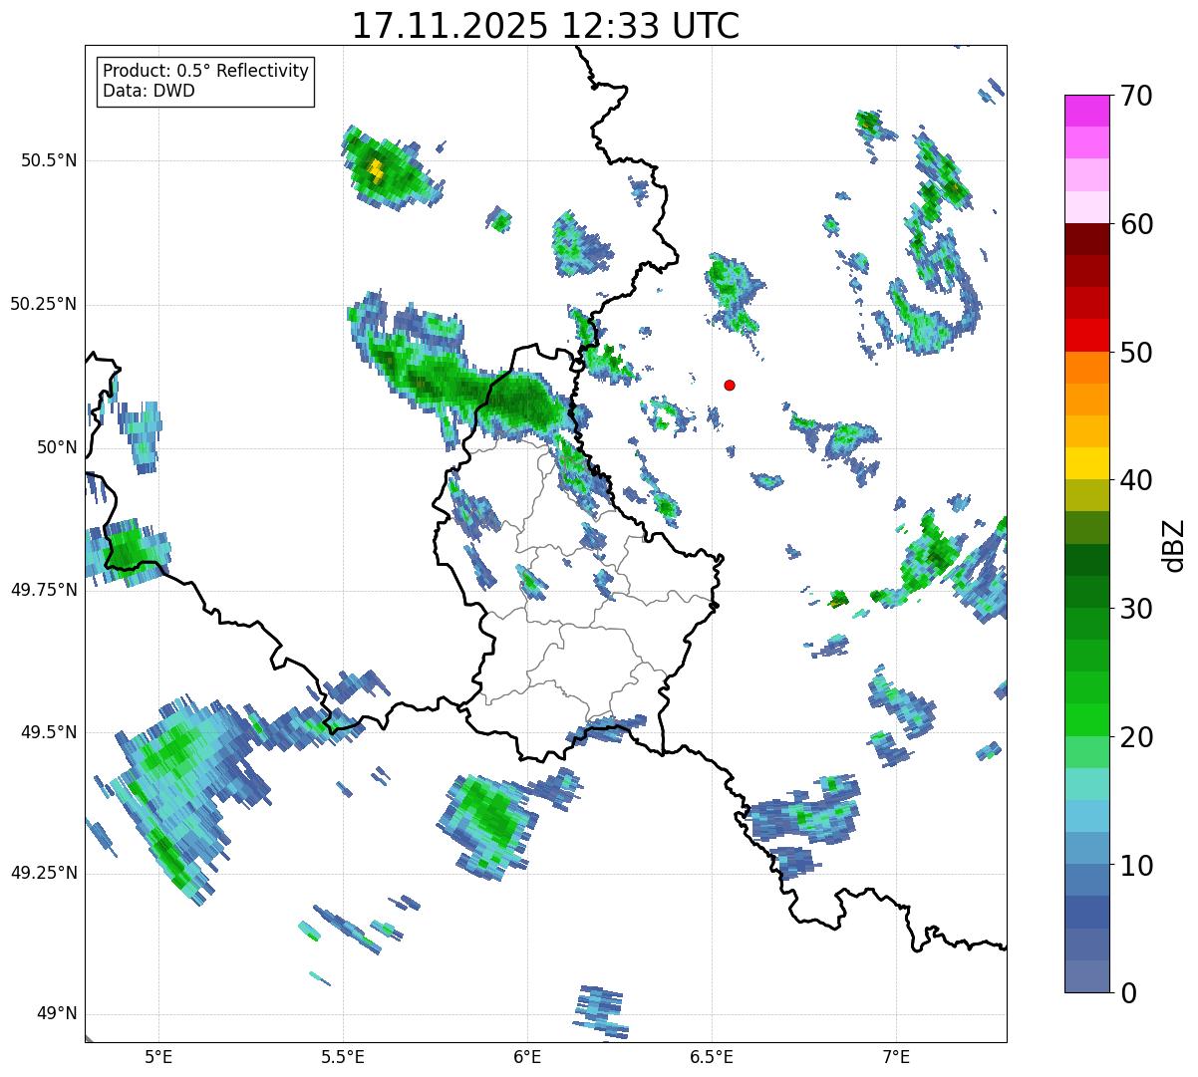
Task: Click the longitude label 5.5°E
Action: point(343,1056)
